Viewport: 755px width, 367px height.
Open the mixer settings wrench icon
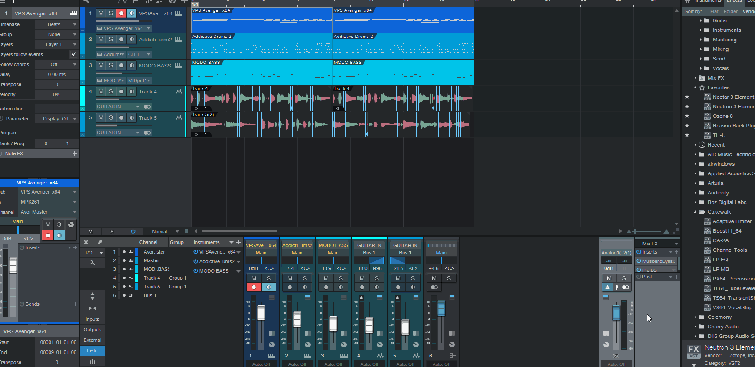tap(92, 263)
